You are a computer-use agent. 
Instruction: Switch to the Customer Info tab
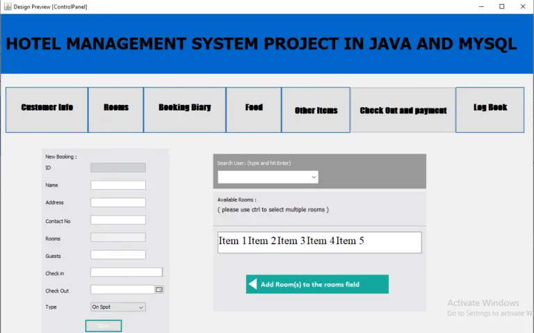pos(47,109)
